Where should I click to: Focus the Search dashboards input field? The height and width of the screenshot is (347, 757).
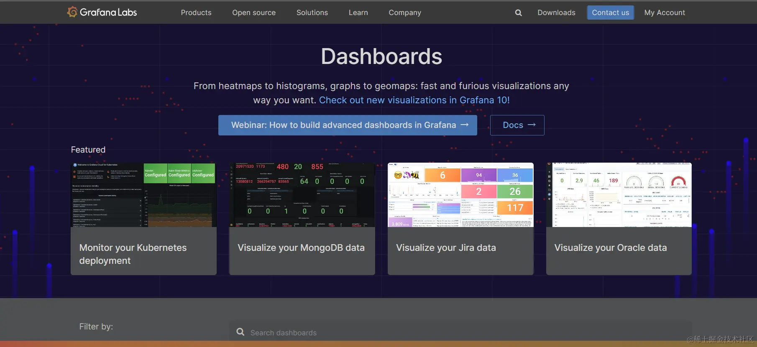460,332
